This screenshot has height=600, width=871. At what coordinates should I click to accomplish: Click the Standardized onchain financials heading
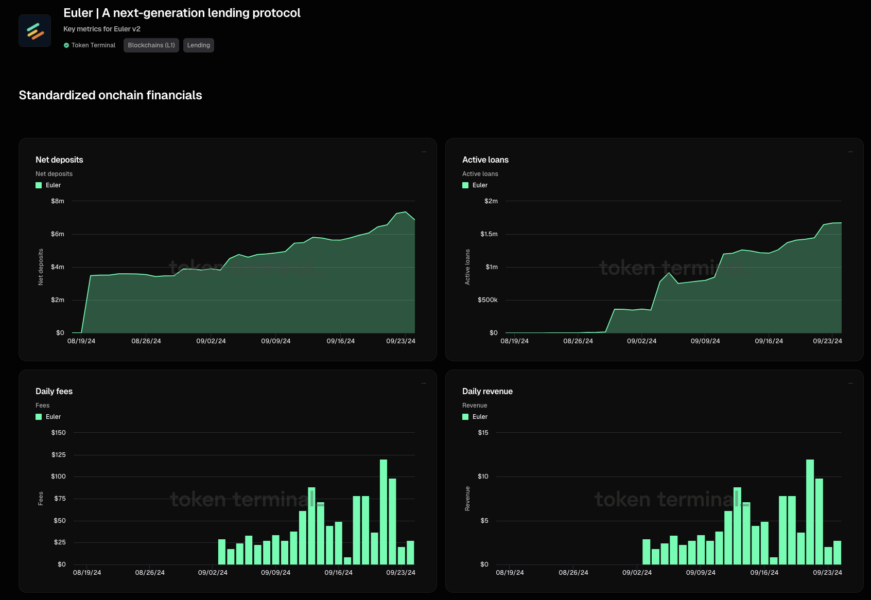[110, 95]
